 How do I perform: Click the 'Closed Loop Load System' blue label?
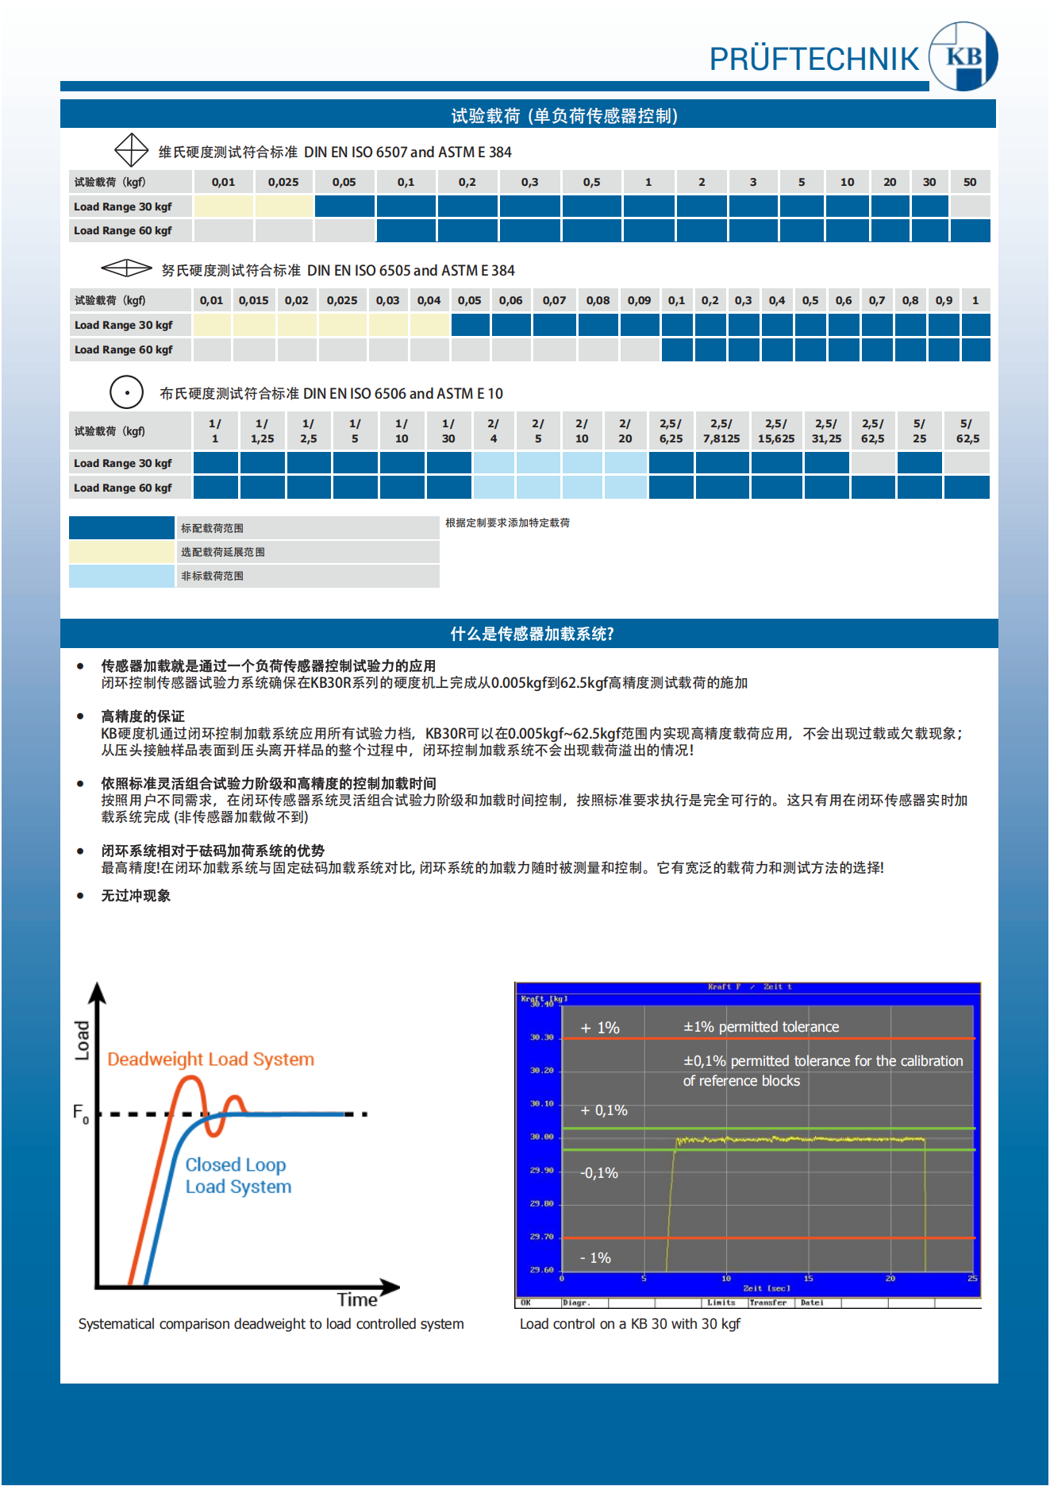238,1175
